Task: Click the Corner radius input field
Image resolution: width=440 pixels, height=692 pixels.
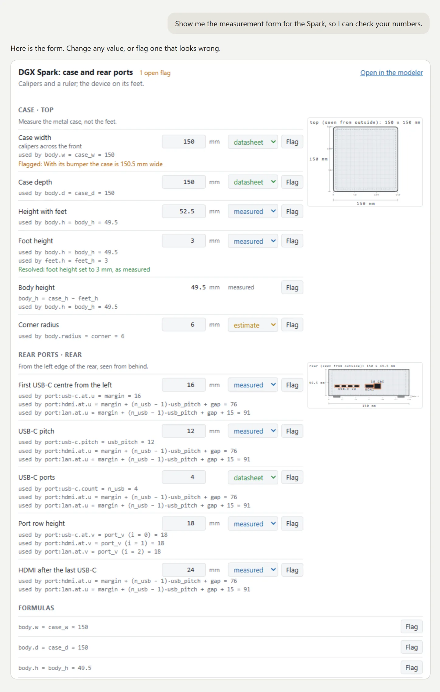Action: coord(184,324)
